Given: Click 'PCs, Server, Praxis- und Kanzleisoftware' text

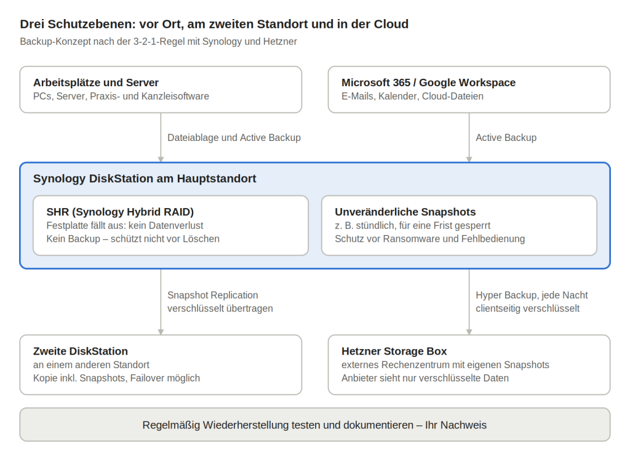Looking at the screenshot, I should [121, 96].
